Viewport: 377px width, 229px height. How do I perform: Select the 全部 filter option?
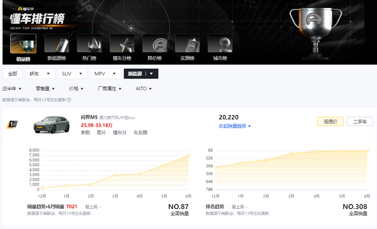12,74
